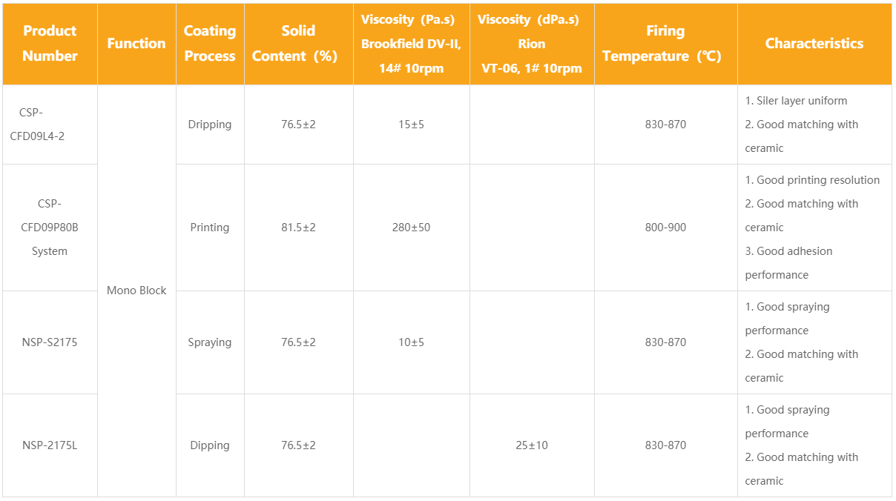
Task: Click the Mono Block function cell
Action: [136, 291]
